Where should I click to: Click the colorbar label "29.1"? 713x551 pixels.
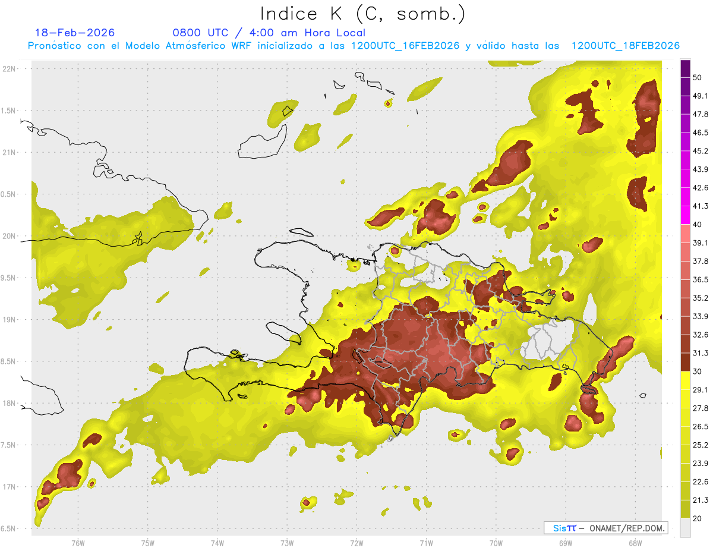point(701,390)
